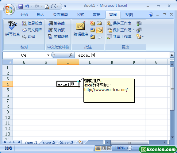Switch to the 页面布局 tab
The height and width of the screenshot is (153, 177).
pos(60,14)
